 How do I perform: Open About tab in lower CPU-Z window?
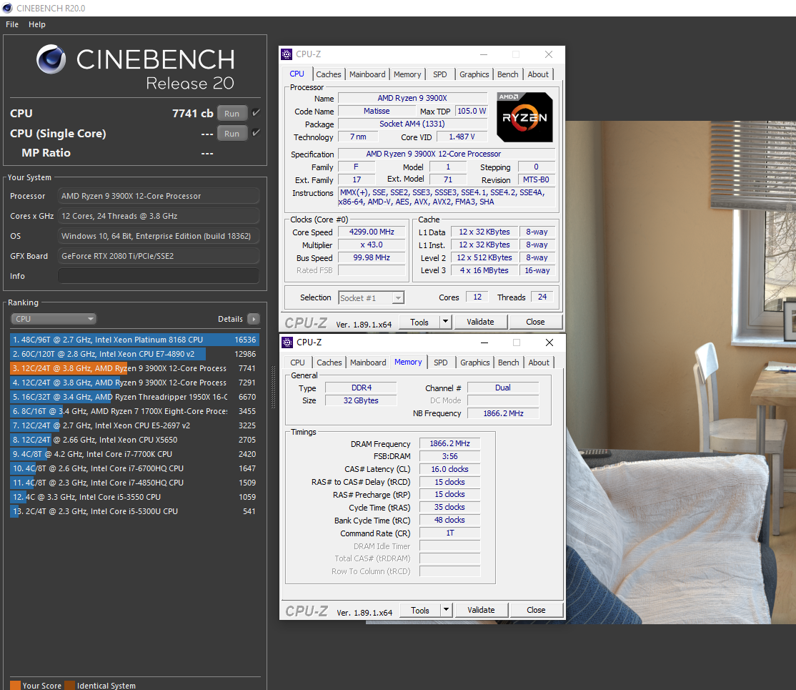(539, 363)
